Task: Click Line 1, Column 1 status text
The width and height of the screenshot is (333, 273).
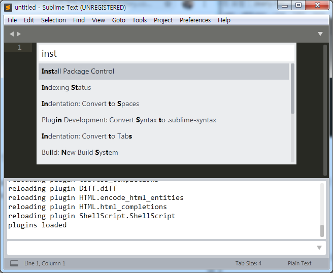Action: coord(45,263)
